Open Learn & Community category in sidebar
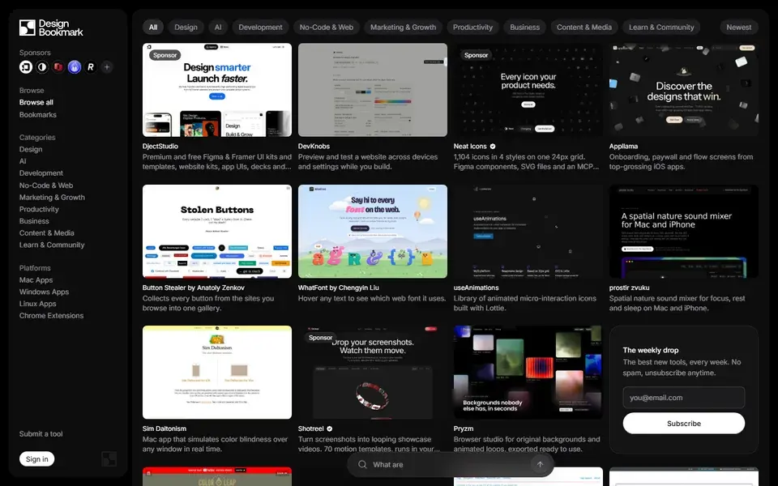Image resolution: width=778 pixels, height=486 pixels. pos(52,245)
